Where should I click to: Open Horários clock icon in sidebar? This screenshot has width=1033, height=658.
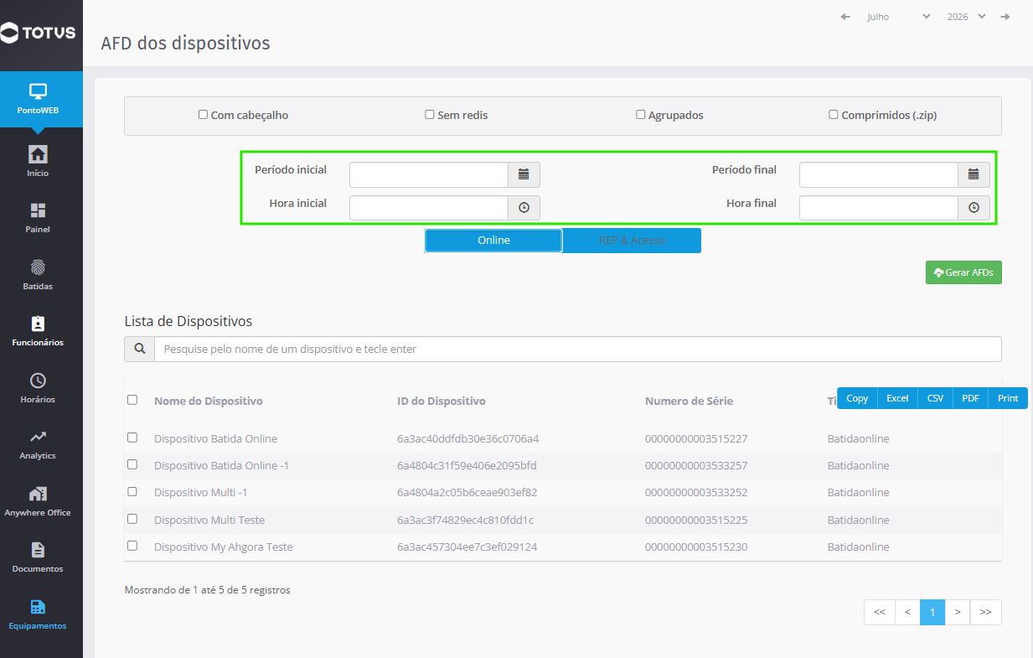click(38, 381)
